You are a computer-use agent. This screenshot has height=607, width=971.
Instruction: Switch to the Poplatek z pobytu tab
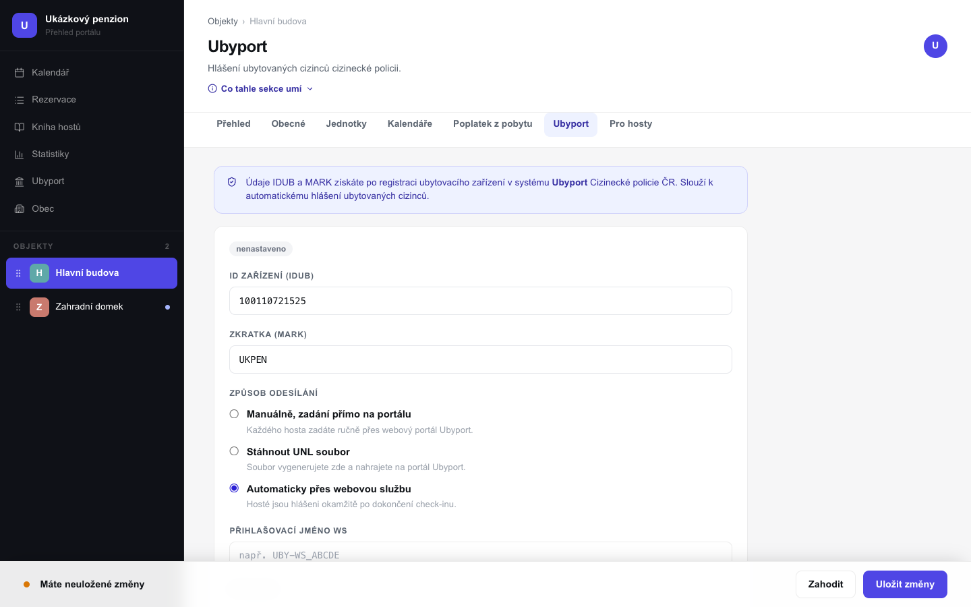pos(493,124)
